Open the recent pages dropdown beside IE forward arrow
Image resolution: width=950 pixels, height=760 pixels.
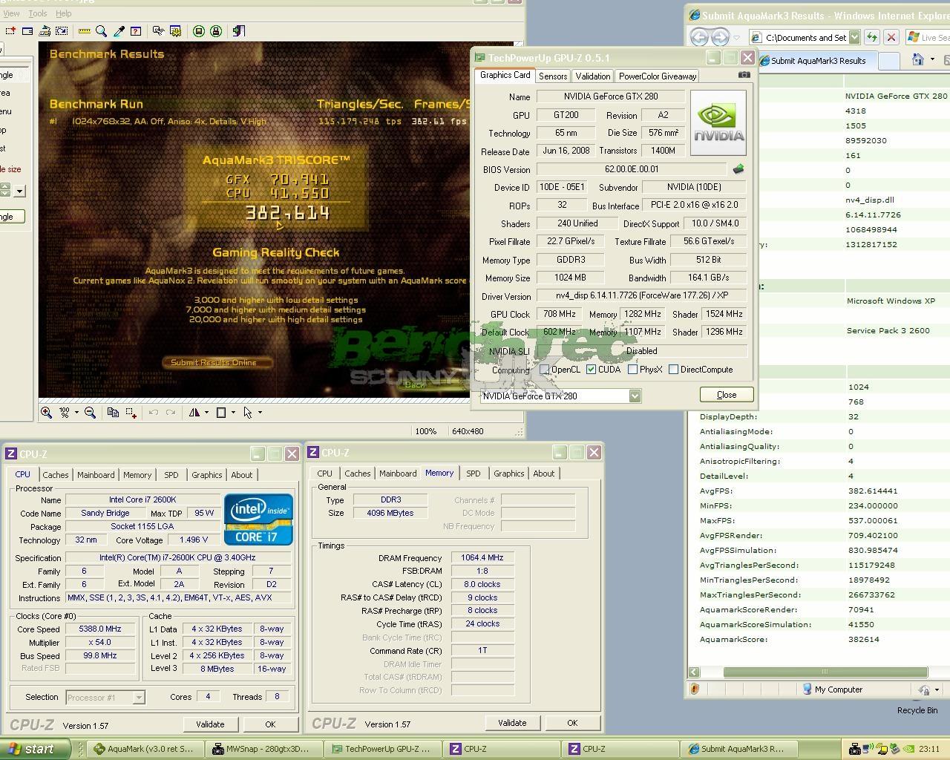[736, 38]
